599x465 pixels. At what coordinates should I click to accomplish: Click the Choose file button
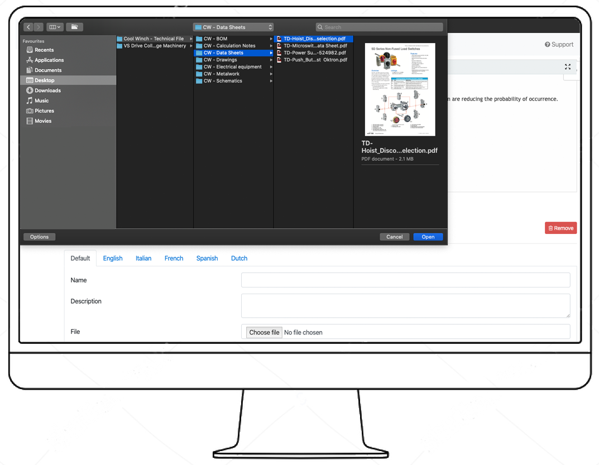(264, 332)
